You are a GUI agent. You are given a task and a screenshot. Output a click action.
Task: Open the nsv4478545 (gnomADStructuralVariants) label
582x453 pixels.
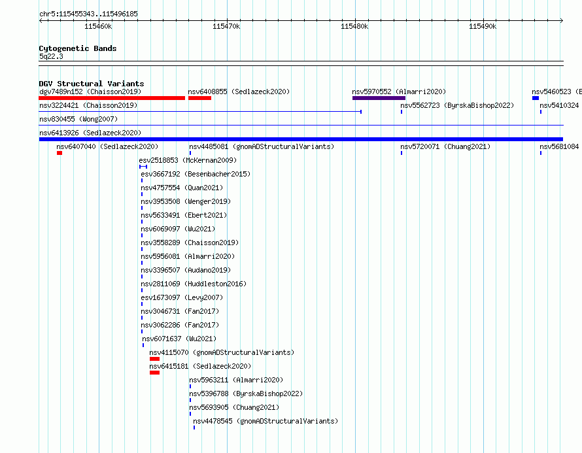click(265, 421)
